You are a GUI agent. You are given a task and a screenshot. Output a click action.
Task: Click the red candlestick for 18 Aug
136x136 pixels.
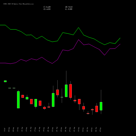[x=40, y=103]
